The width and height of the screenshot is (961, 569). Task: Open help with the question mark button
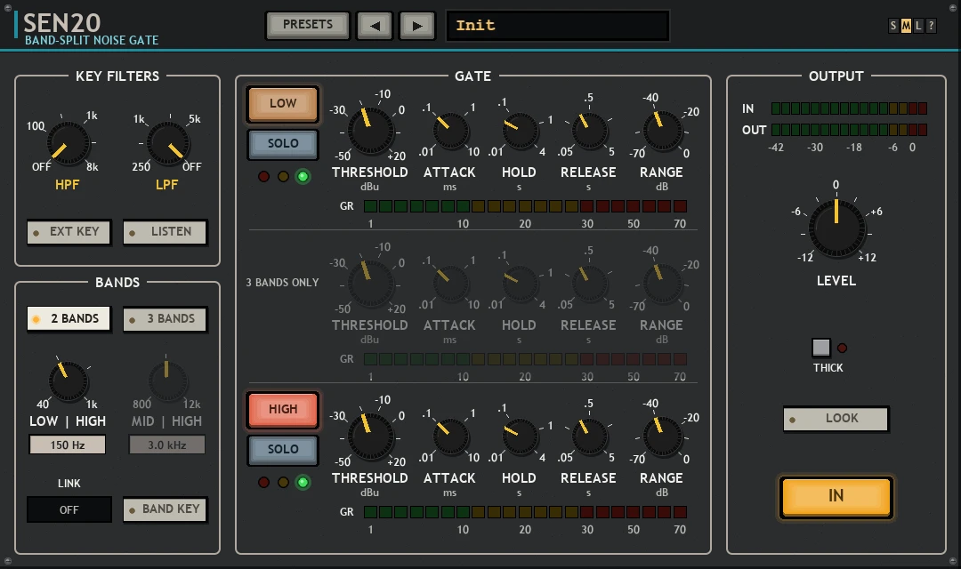[x=931, y=26]
